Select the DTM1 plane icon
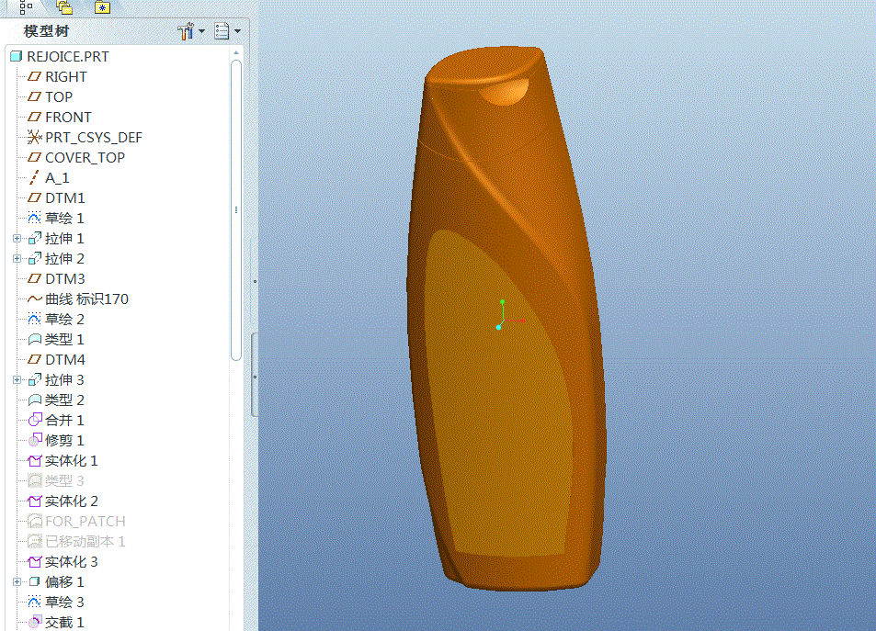Viewport: 876px width, 631px height. click(x=35, y=197)
